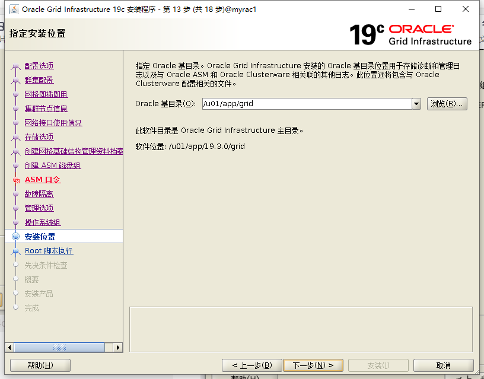Click the Java icon in the title bar

click(x=14, y=9)
